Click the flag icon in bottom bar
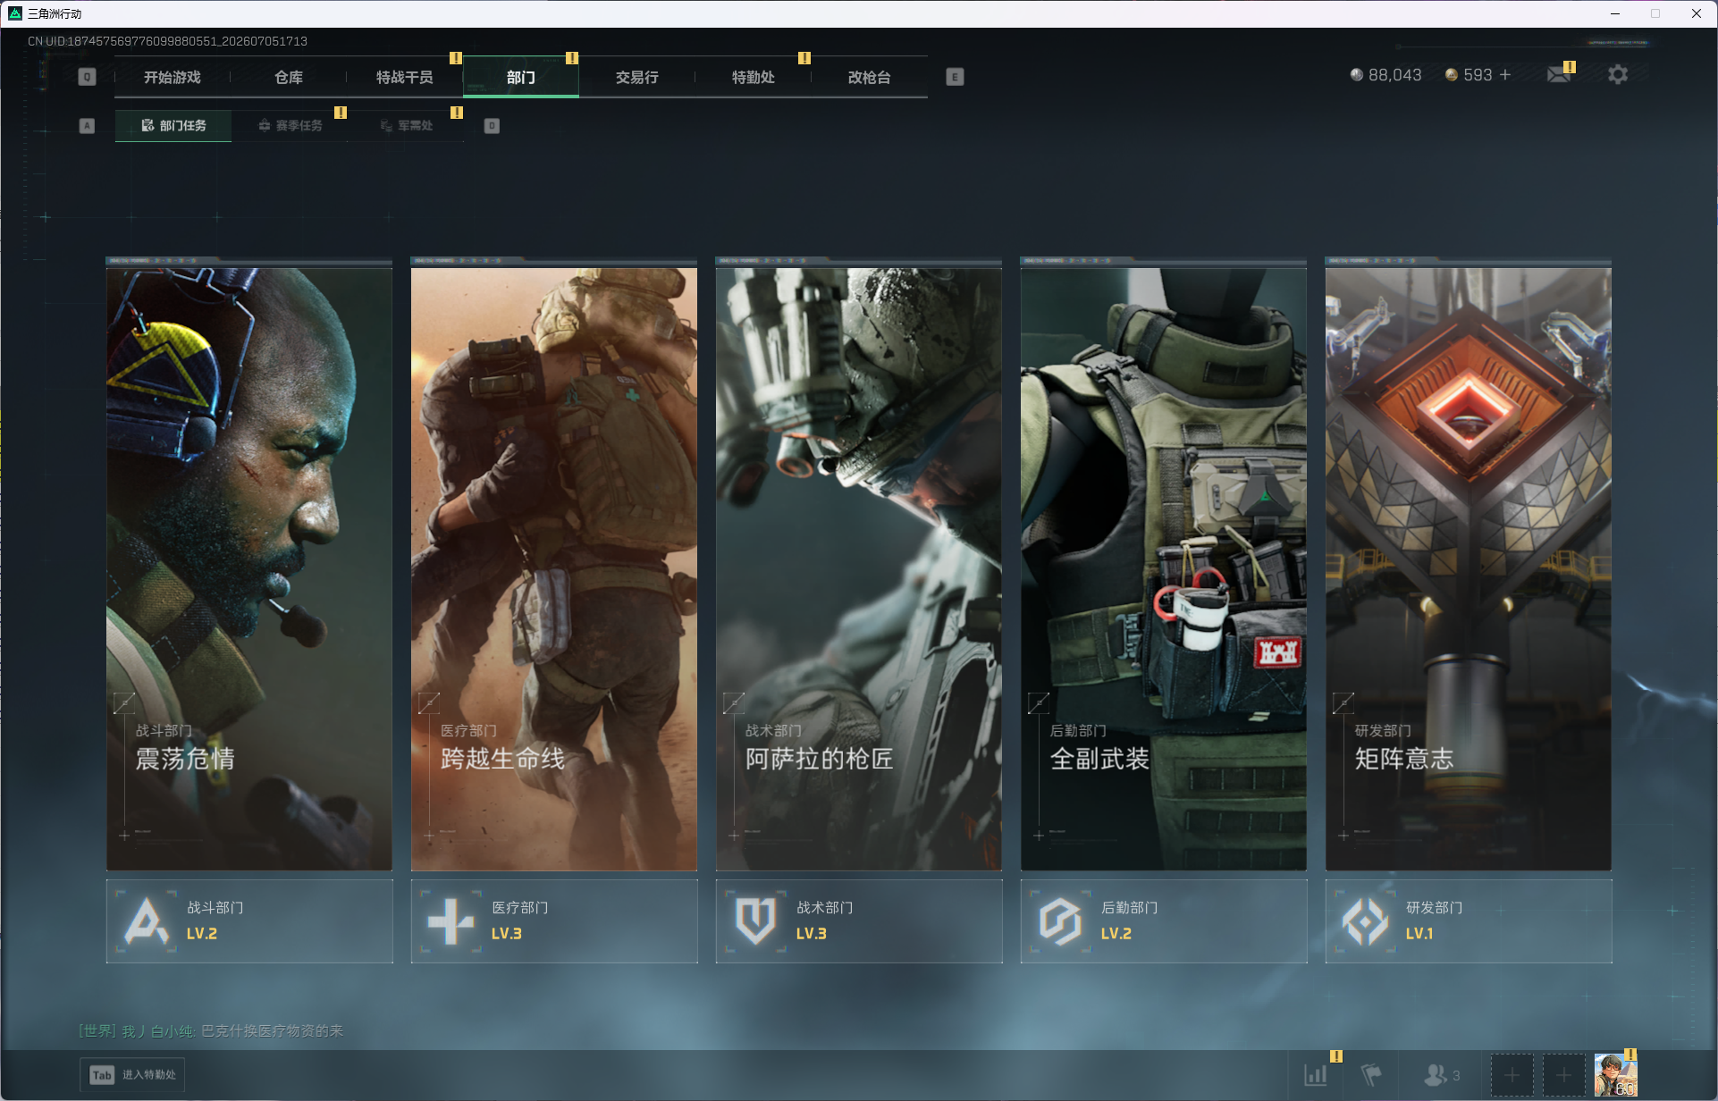1718x1101 pixels. [x=1371, y=1074]
